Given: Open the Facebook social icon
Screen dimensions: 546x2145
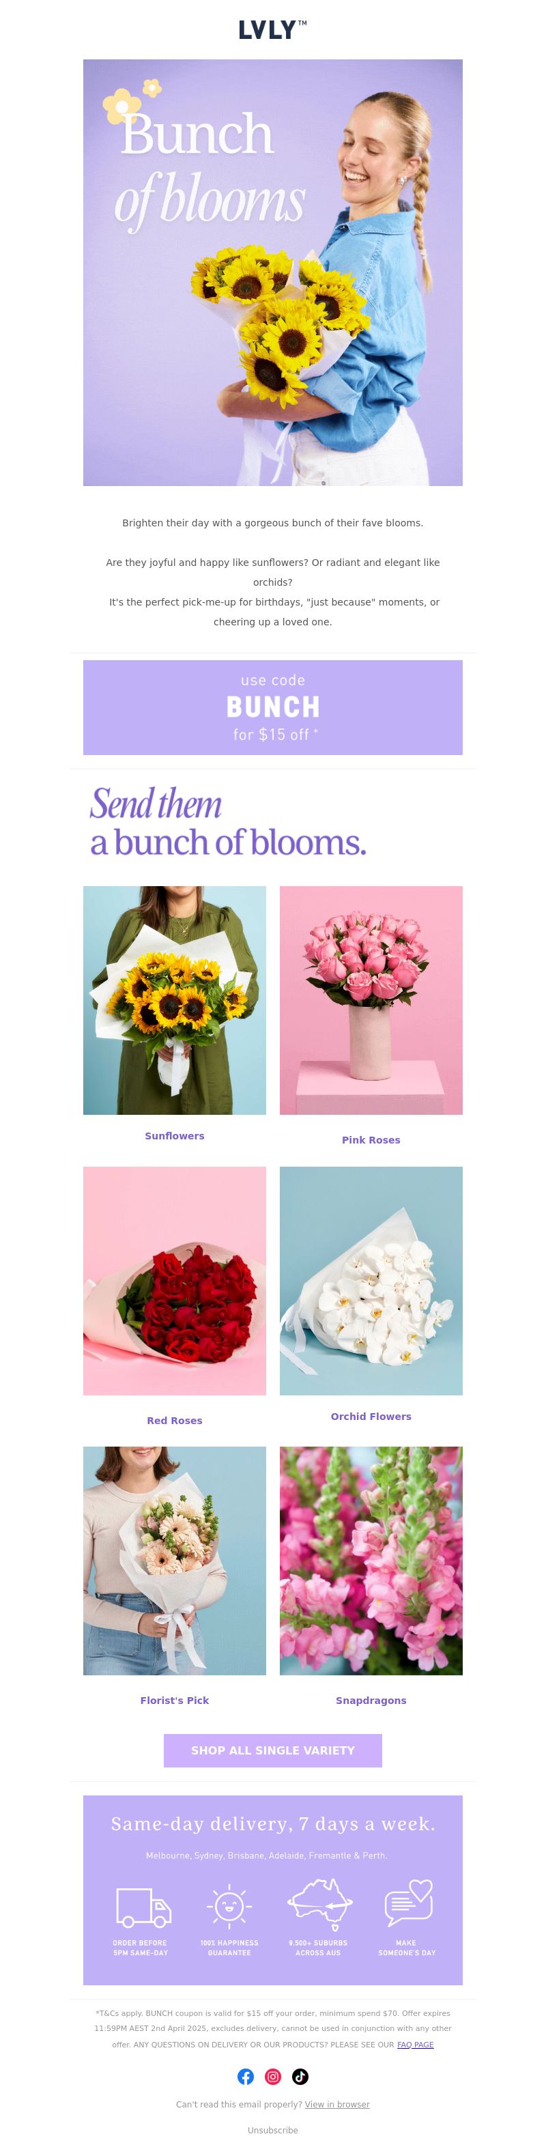Looking at the screenshot, I should click(x=246, y=2076).
